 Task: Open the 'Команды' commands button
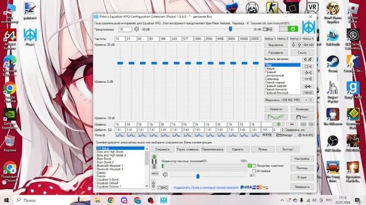pyautogui.click(x=303, y=109)
